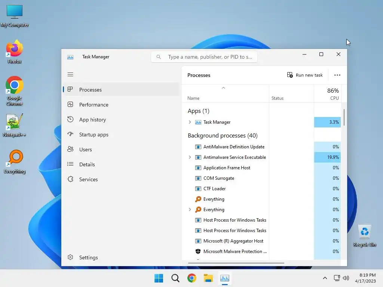Screen dimensions: 383x287
Task: Click the Users people icon
Action: (x=70, y=149)
